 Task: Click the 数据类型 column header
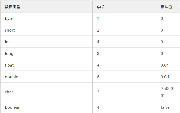[x=12, y=7]
